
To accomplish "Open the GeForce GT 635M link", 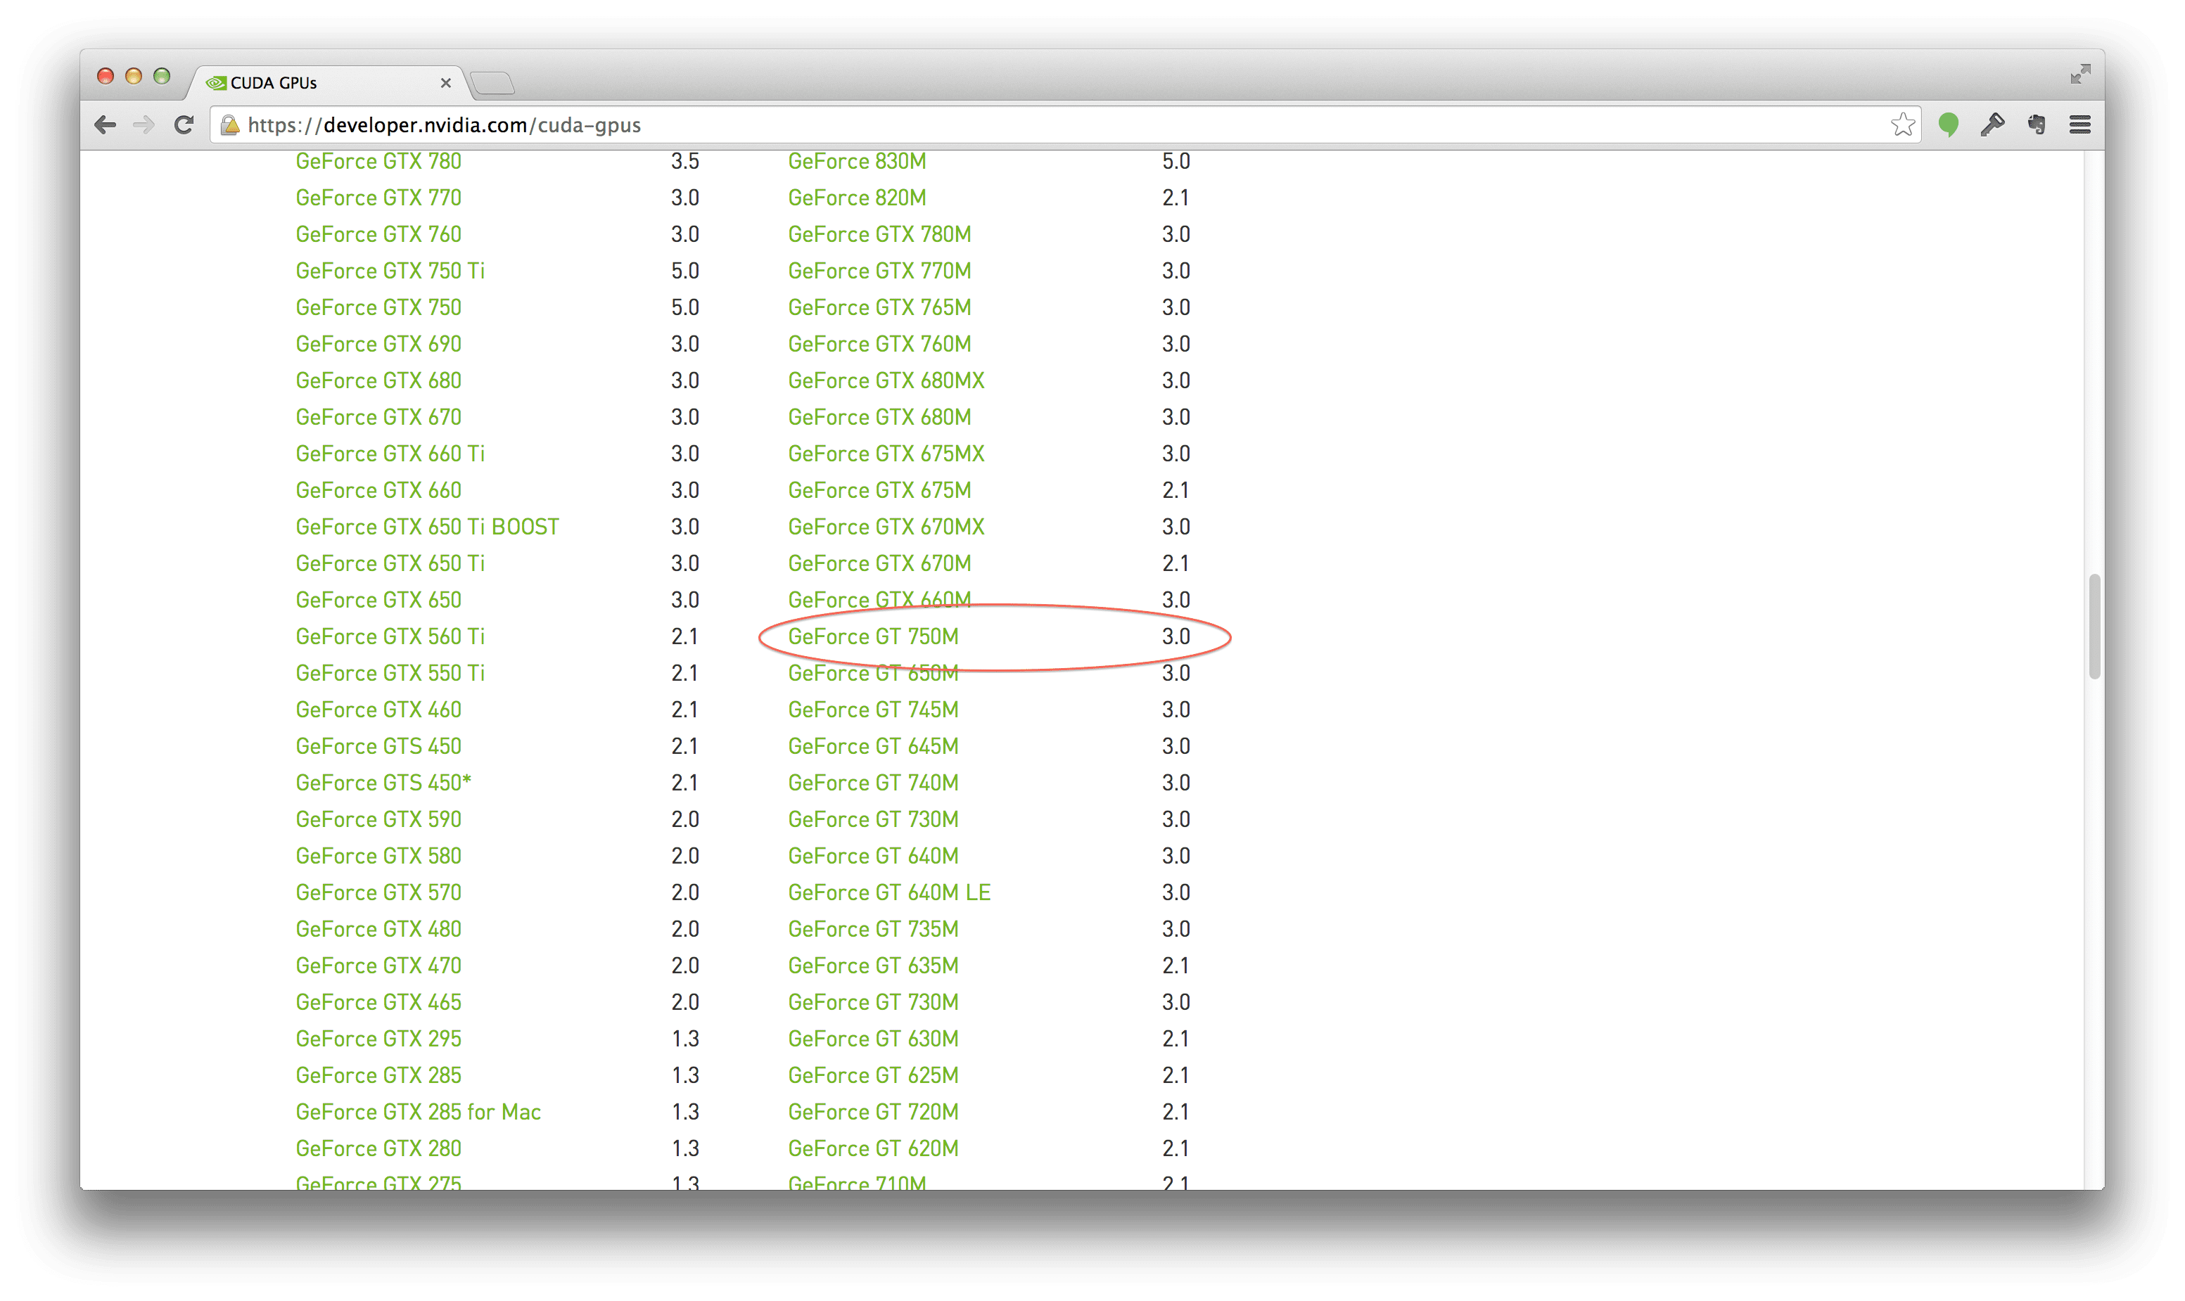I will [872, 966].
